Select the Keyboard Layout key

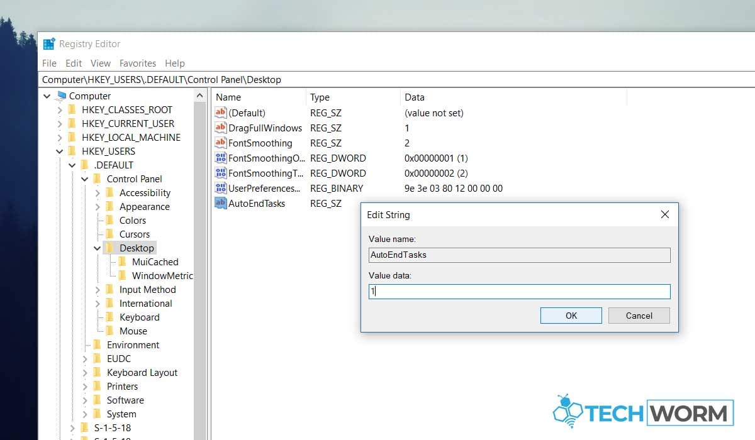point(142,373)
